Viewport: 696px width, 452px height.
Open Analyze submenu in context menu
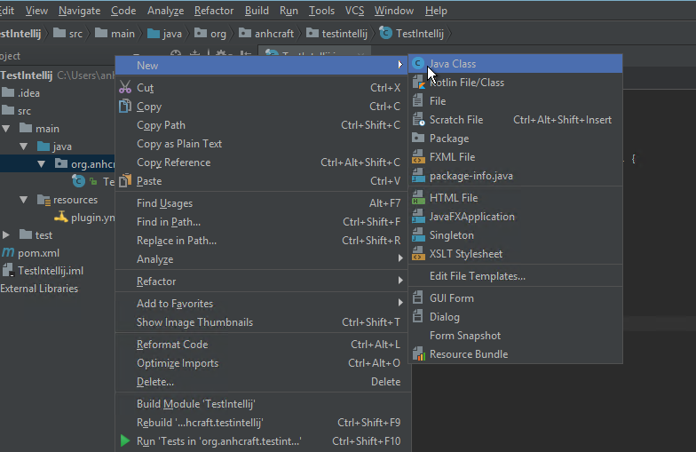point(155,259)
